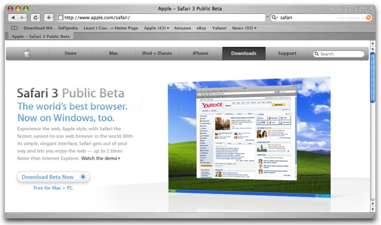The width and height of the screenshot is (381, 225).
Task: Open the Least I Cou... Home Page bookmark
Action: [111, 28]
